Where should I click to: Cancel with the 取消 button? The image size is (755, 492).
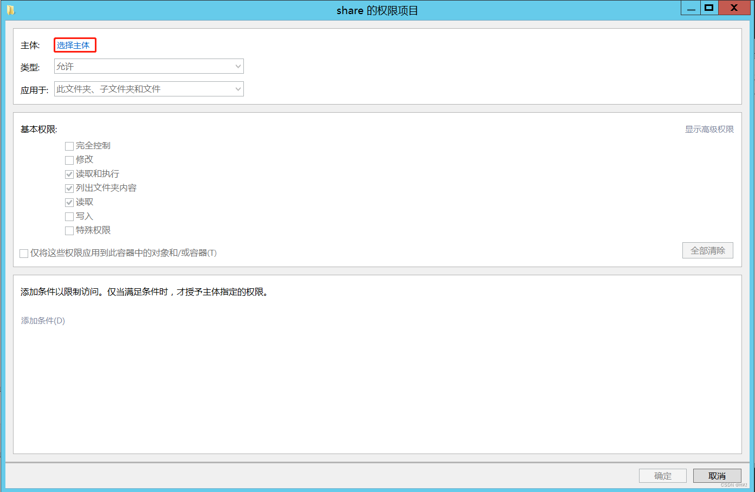(x=717, y=476)
